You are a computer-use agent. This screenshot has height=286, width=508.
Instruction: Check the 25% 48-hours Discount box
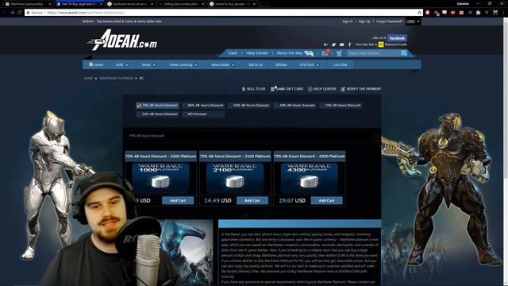[x=322, y=106]
